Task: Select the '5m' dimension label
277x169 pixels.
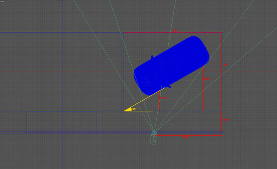Action: [175, 30]
